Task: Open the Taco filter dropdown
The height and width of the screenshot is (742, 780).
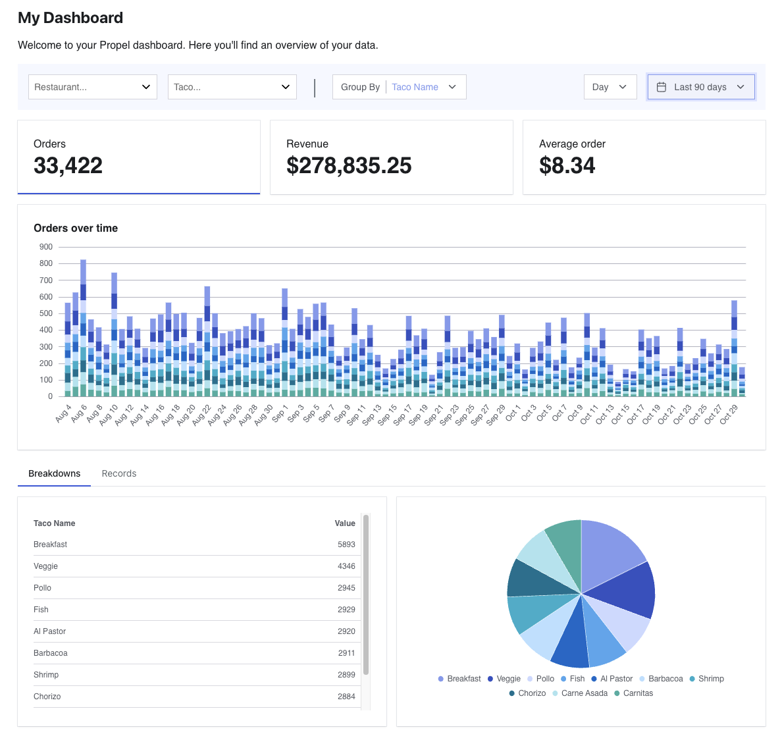Action: click(x=232, y=87)
